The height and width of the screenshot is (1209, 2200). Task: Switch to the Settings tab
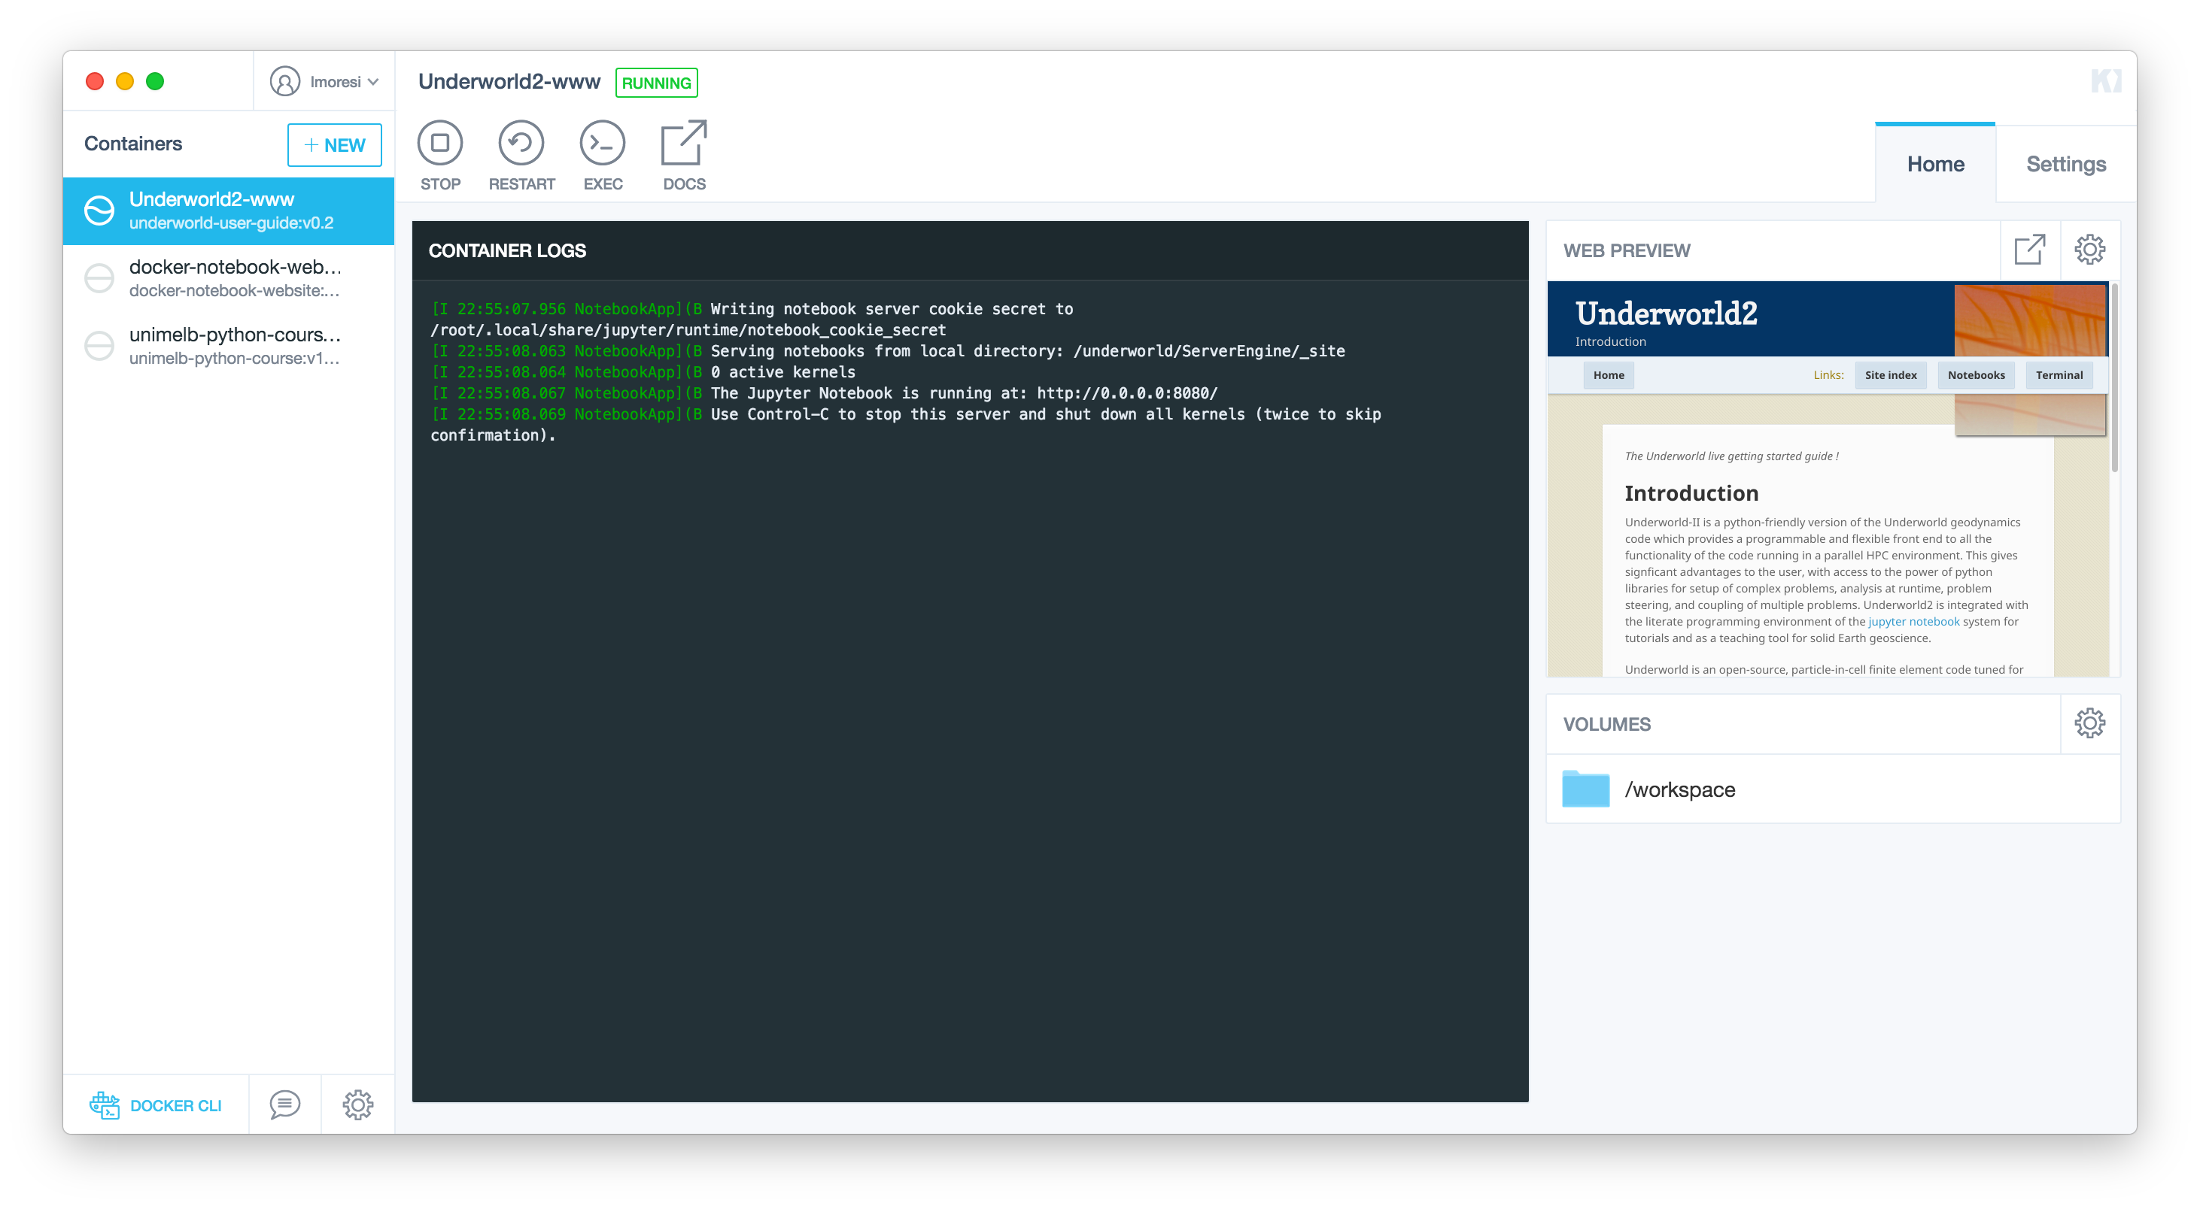[2065, 164]
